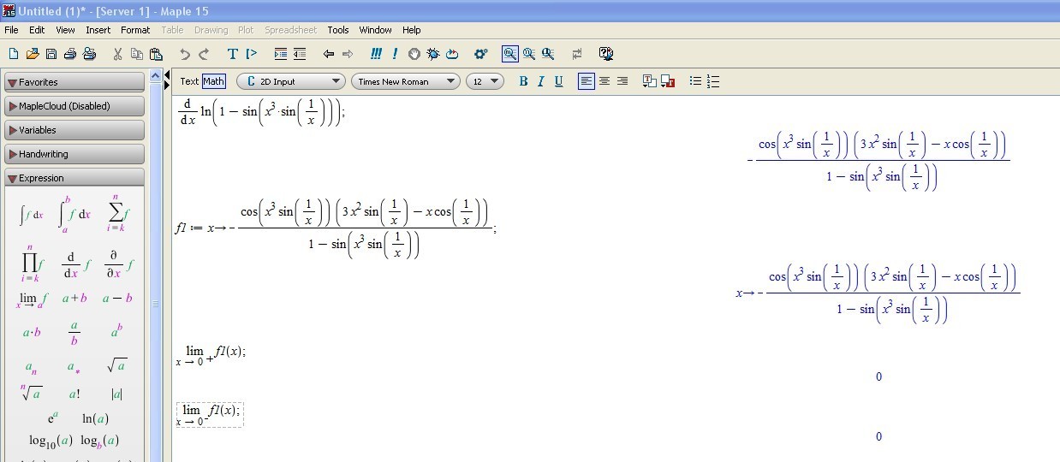Viewport: 1060px width, 462px height.
Task: Switch input mode to Math
Action: [213, 81]
